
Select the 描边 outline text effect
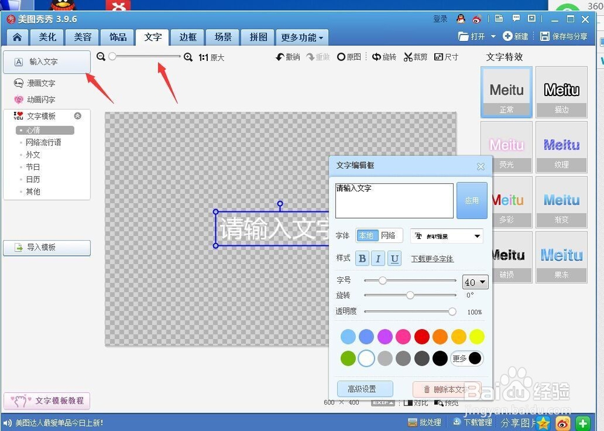(562, 92)
